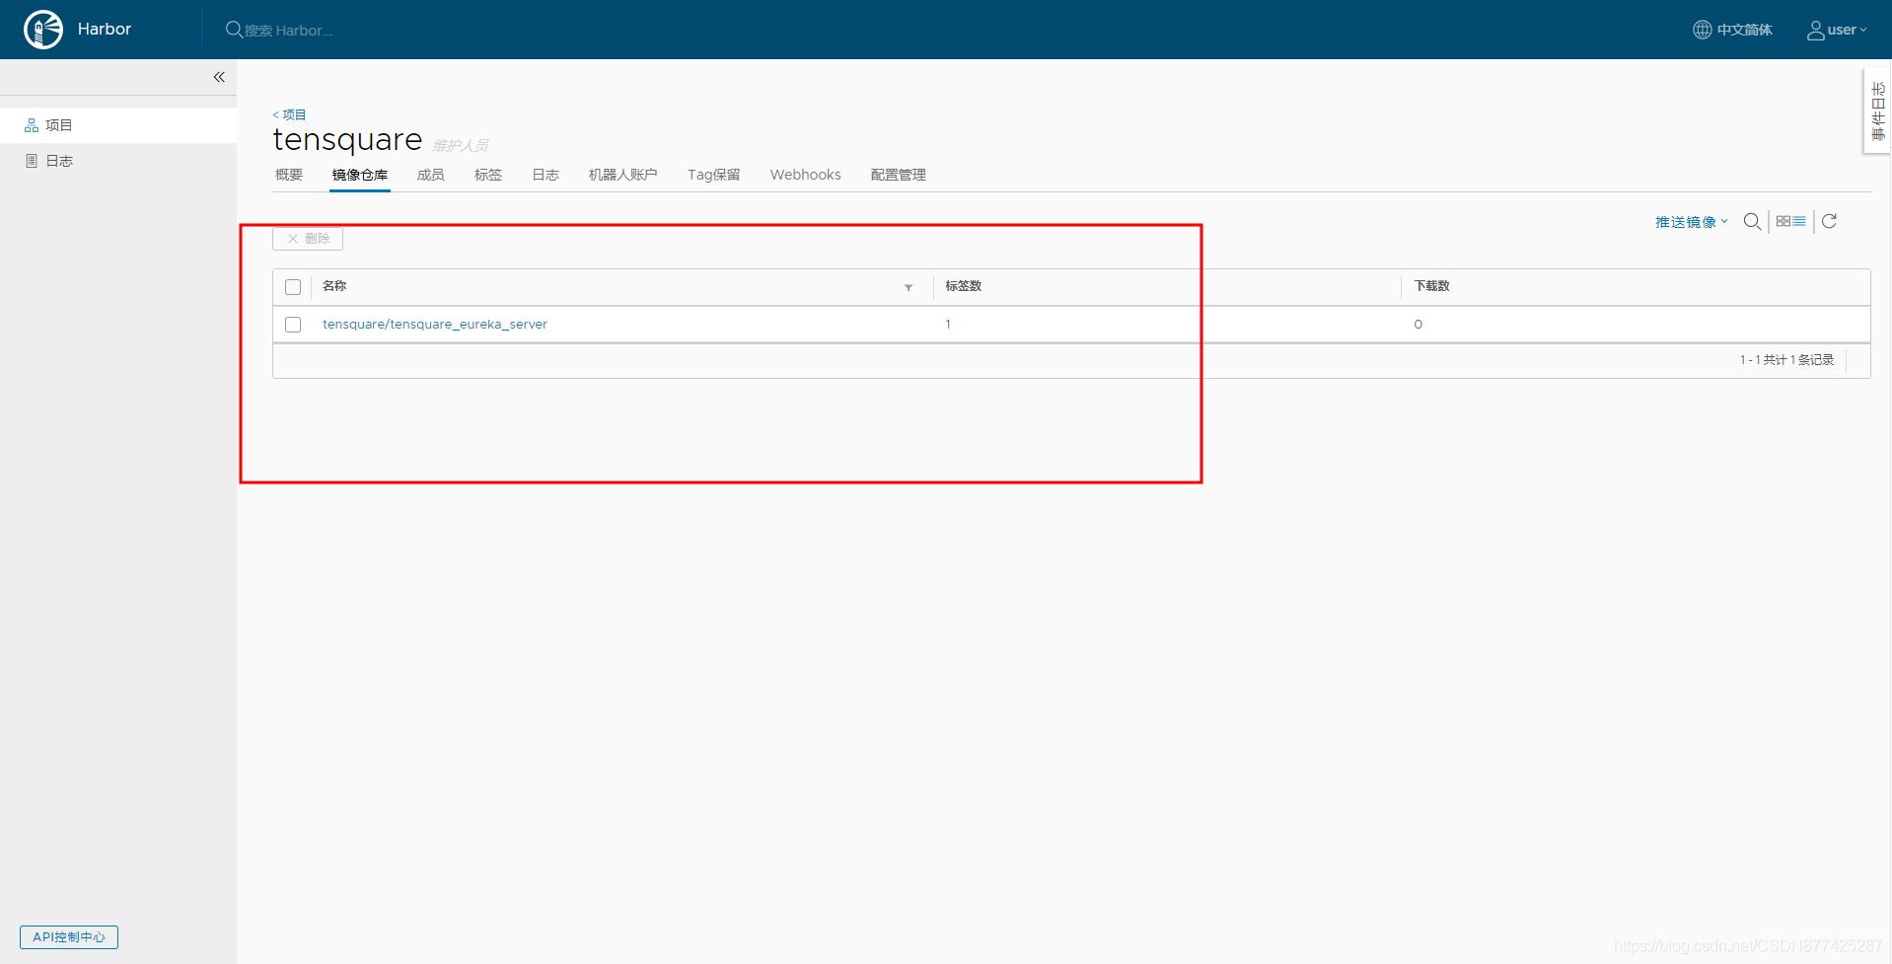Open the 中文简体 language selector
Image resolution: width=1892 pixels, height=964 pixels.
tap(1733, 30)
